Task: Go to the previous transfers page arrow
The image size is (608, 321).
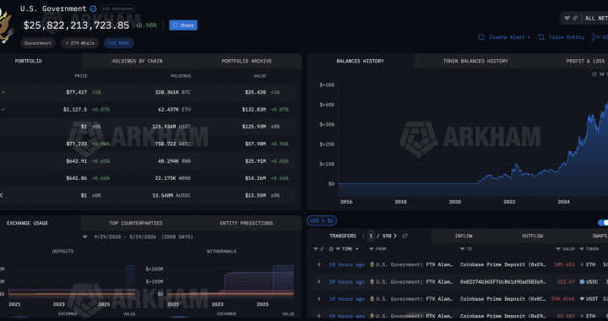Action: [364, 236]
